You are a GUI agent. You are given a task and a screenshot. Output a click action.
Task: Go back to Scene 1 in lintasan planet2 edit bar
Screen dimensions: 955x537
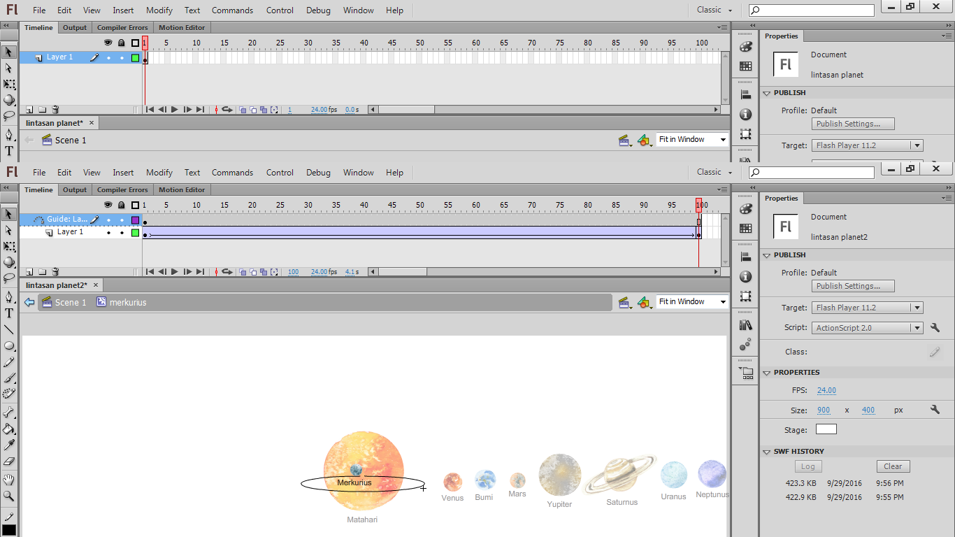point(64,303)
